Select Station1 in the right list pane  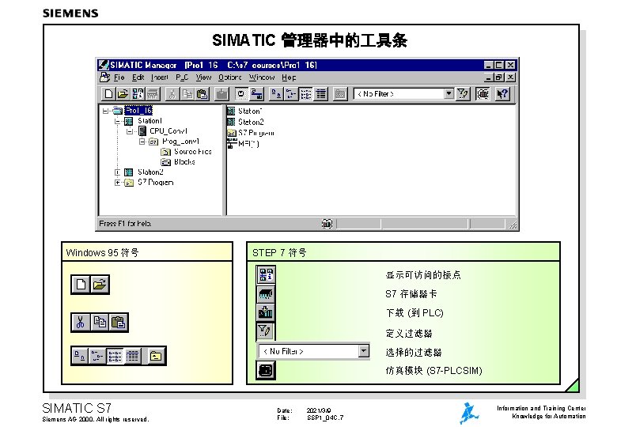click(x=250, y=111)
